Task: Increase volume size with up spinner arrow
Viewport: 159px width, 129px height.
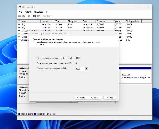Action: (x=86, y=68)
